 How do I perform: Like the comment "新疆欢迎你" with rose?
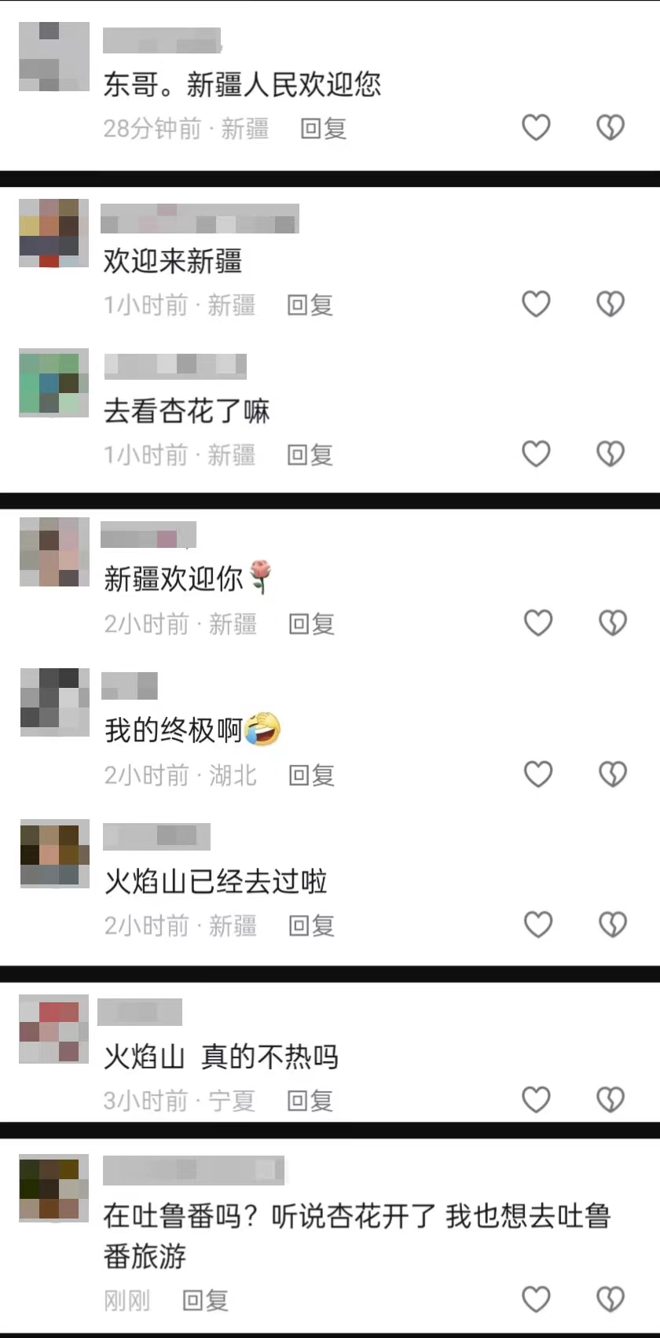tap(538, 623)
